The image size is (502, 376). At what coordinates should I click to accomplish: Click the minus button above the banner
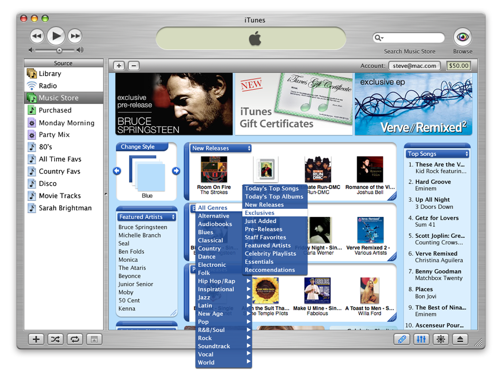[134, 66]
